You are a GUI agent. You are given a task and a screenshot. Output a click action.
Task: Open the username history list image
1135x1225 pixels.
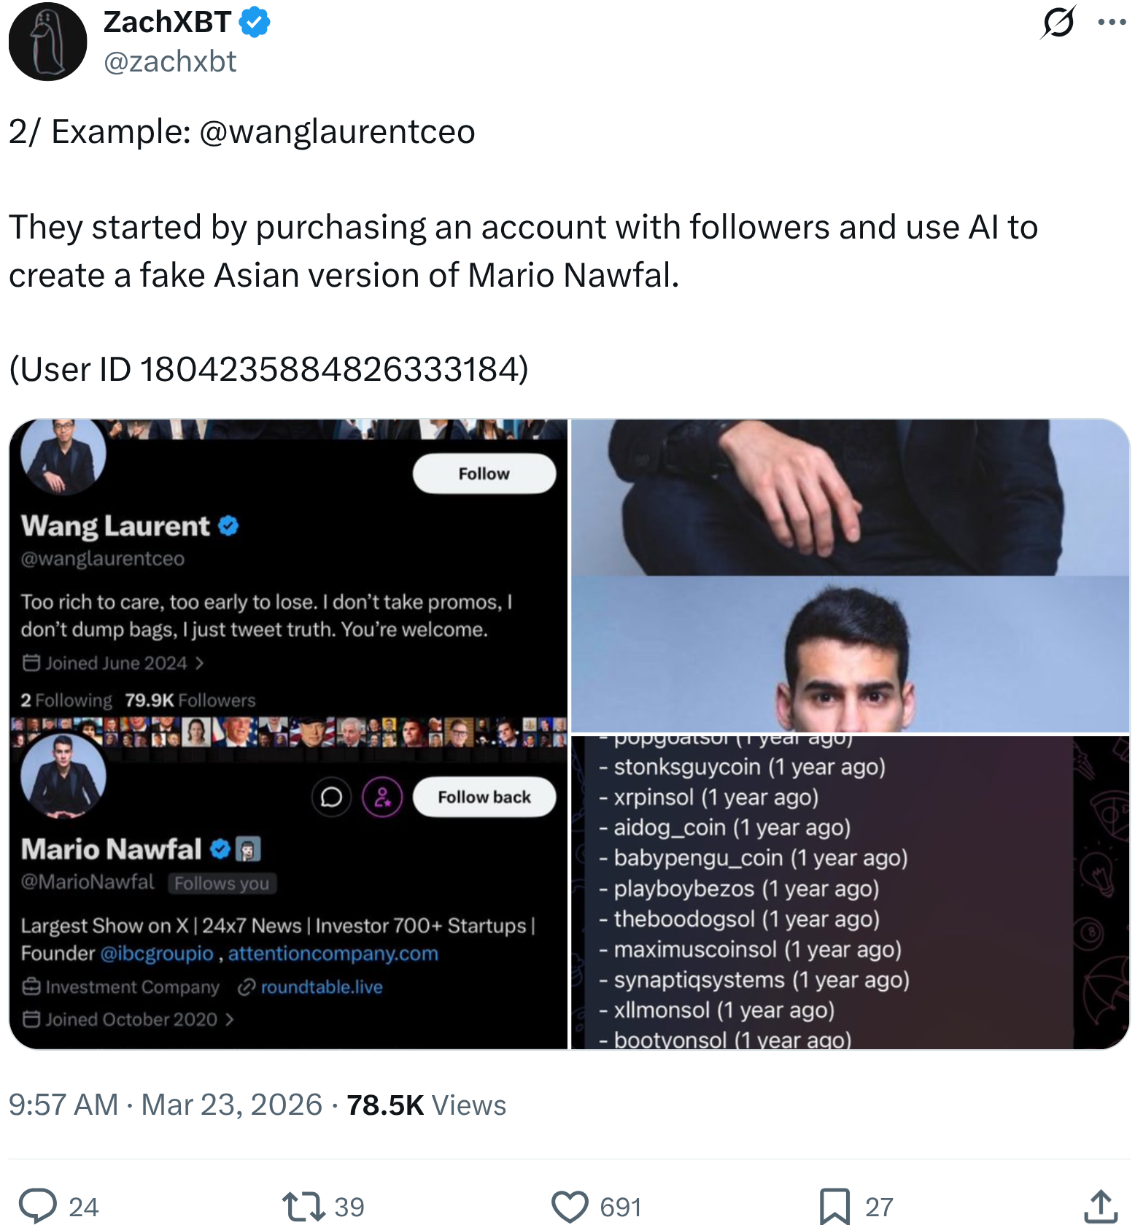click(850, 892)
